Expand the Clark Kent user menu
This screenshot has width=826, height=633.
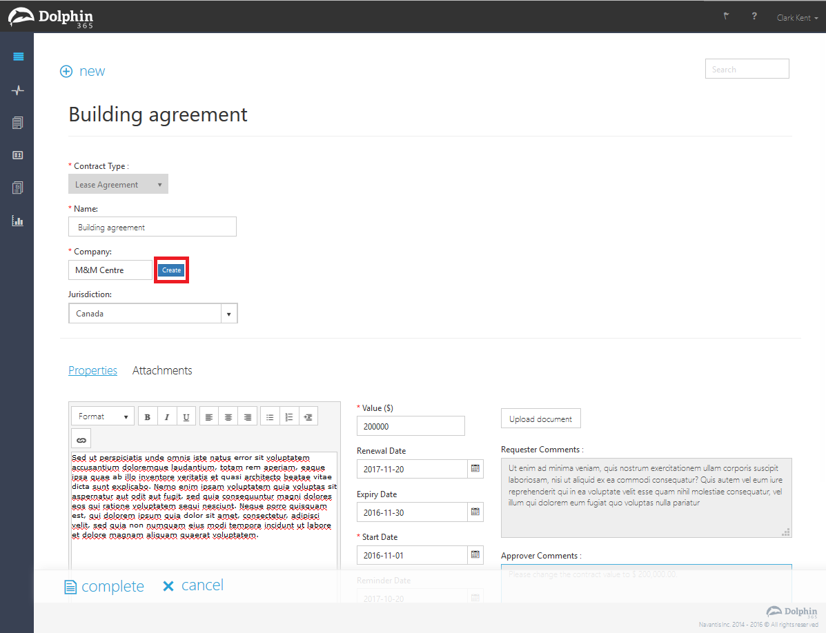(x=797, y=18)
